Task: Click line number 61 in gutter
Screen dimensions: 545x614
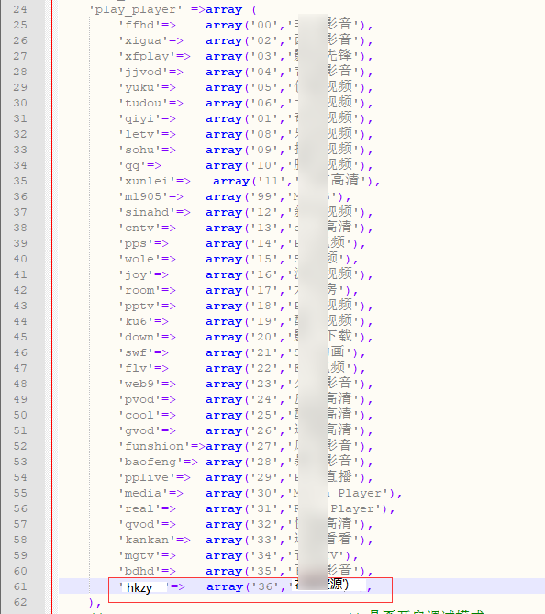Action: click(x=20, y=586)
